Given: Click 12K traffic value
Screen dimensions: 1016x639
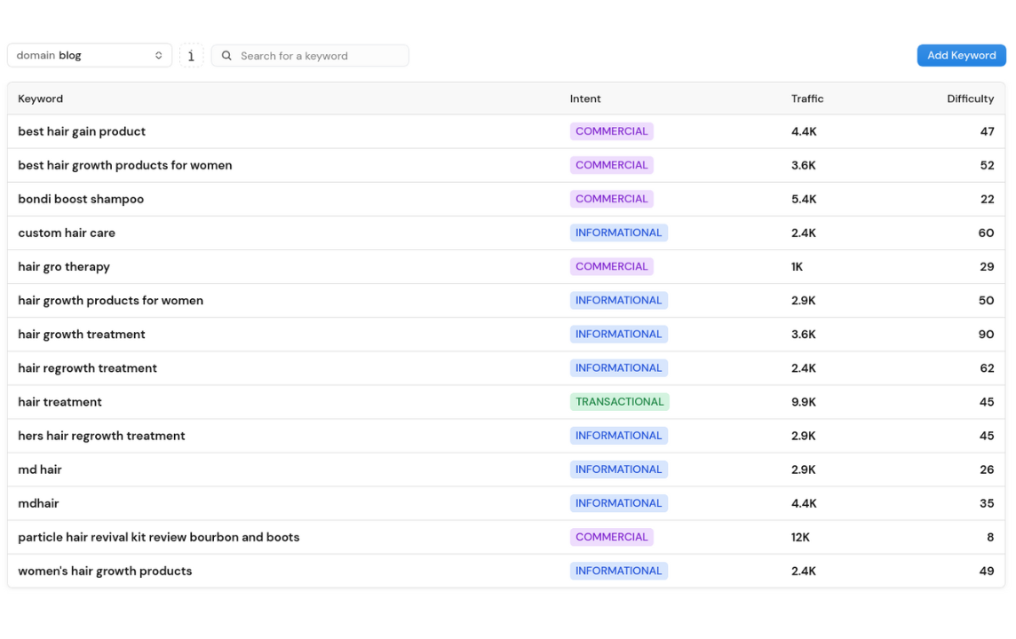Looking at the screenshot, I should click(x=800, y=537).
